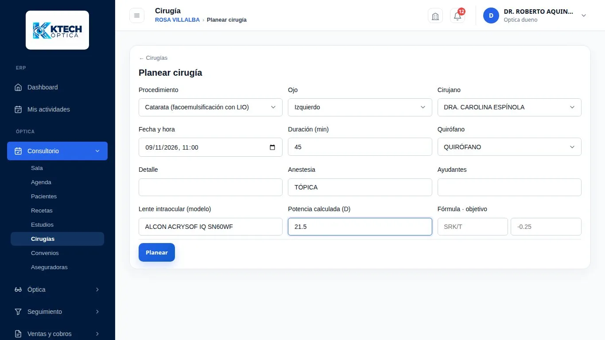Open the notifications bell
The width and height of the screenshot is (605, 340).
point(458,16)
